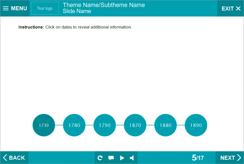Click the X icon beside EXIT

coord(238,8)
